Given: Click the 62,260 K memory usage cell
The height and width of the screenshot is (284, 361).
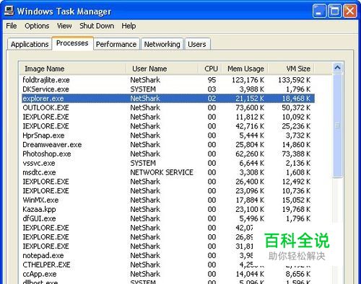Looking at the screenshot, I should pyautogui.click(x=250, y=154).
